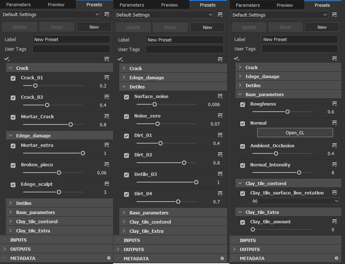Open the Normal_Intensity options menu icon
The width and height of the screenshot is (345, 264).
335,165
